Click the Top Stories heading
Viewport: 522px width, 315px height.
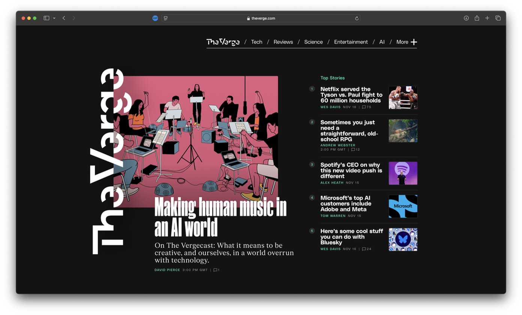pyautogui.click(x=332, y=78)
